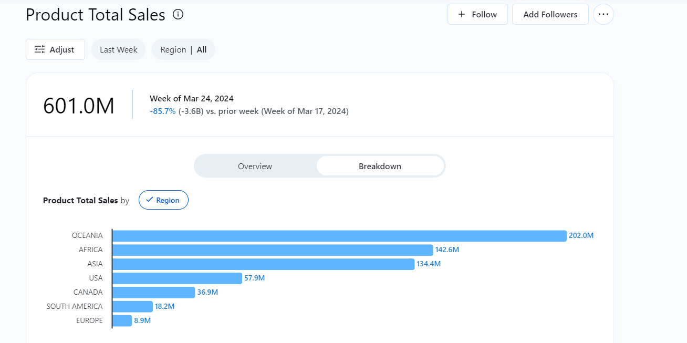687x343 pixels.
Task: Open the Region | All filter selector
Action: (183, 49)
